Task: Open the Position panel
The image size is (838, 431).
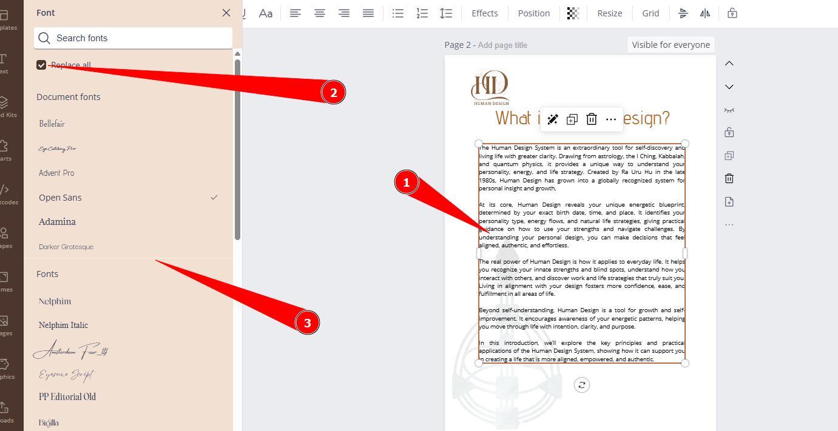Action: (533, 13)
